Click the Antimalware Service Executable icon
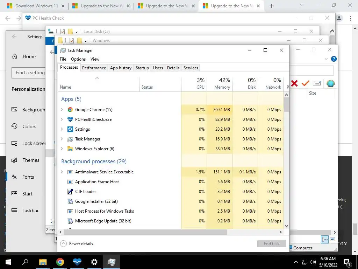The image size is (358, 269). click(70, 172)
